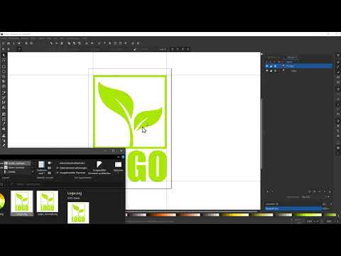Select the highlighted Logo.svg thumbnail in Explorer
Viewport: 341px width, 256px height.
22,203
